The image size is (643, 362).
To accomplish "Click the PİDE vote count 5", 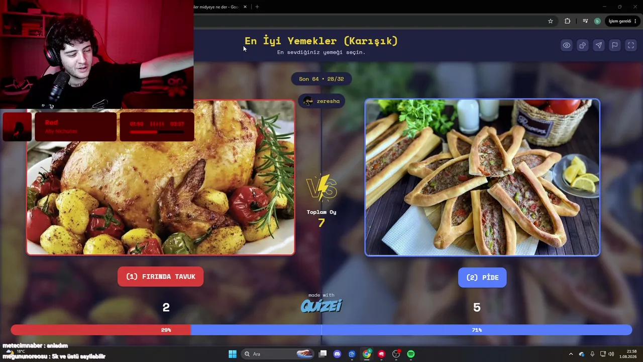I will pos(477,308).
